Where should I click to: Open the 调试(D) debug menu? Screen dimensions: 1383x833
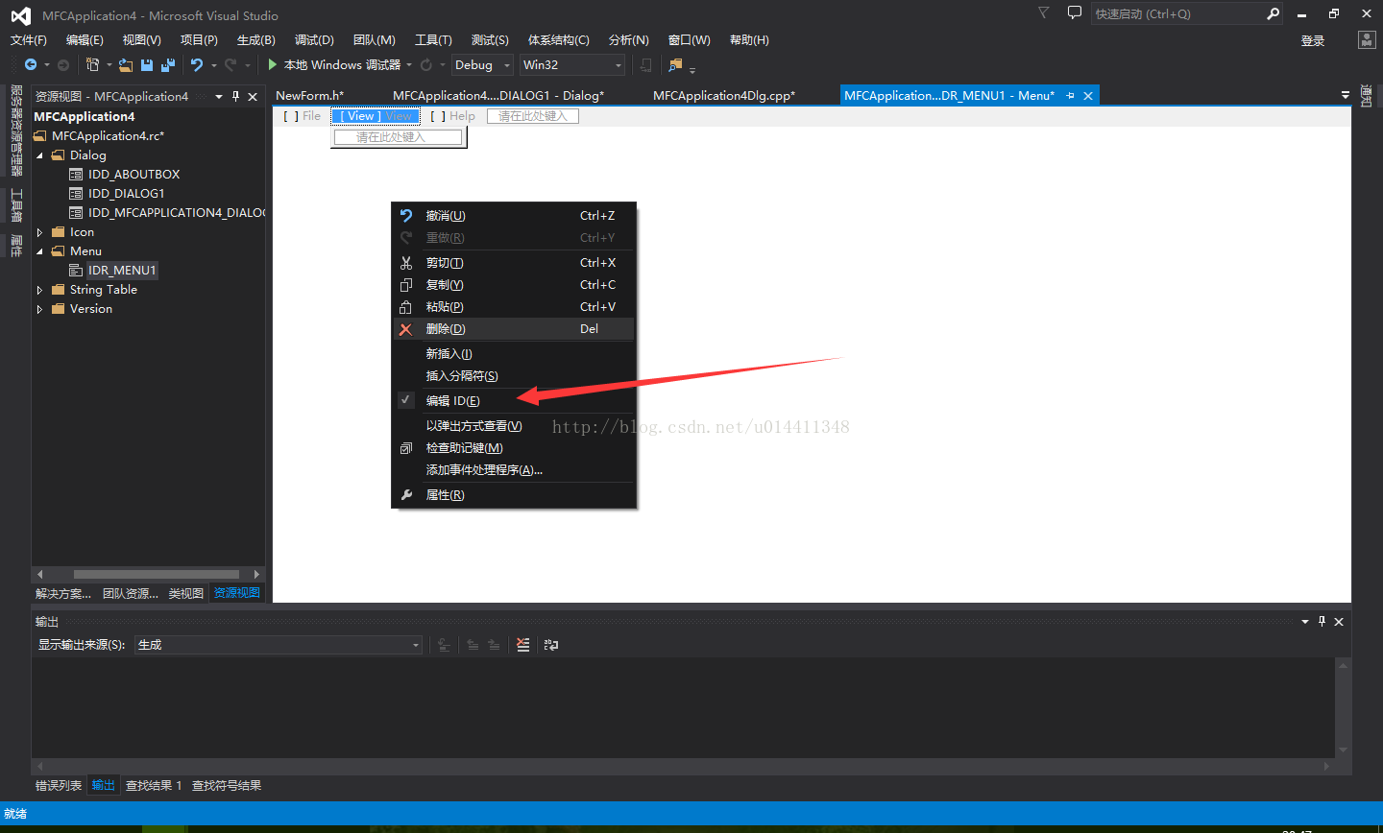314,39
